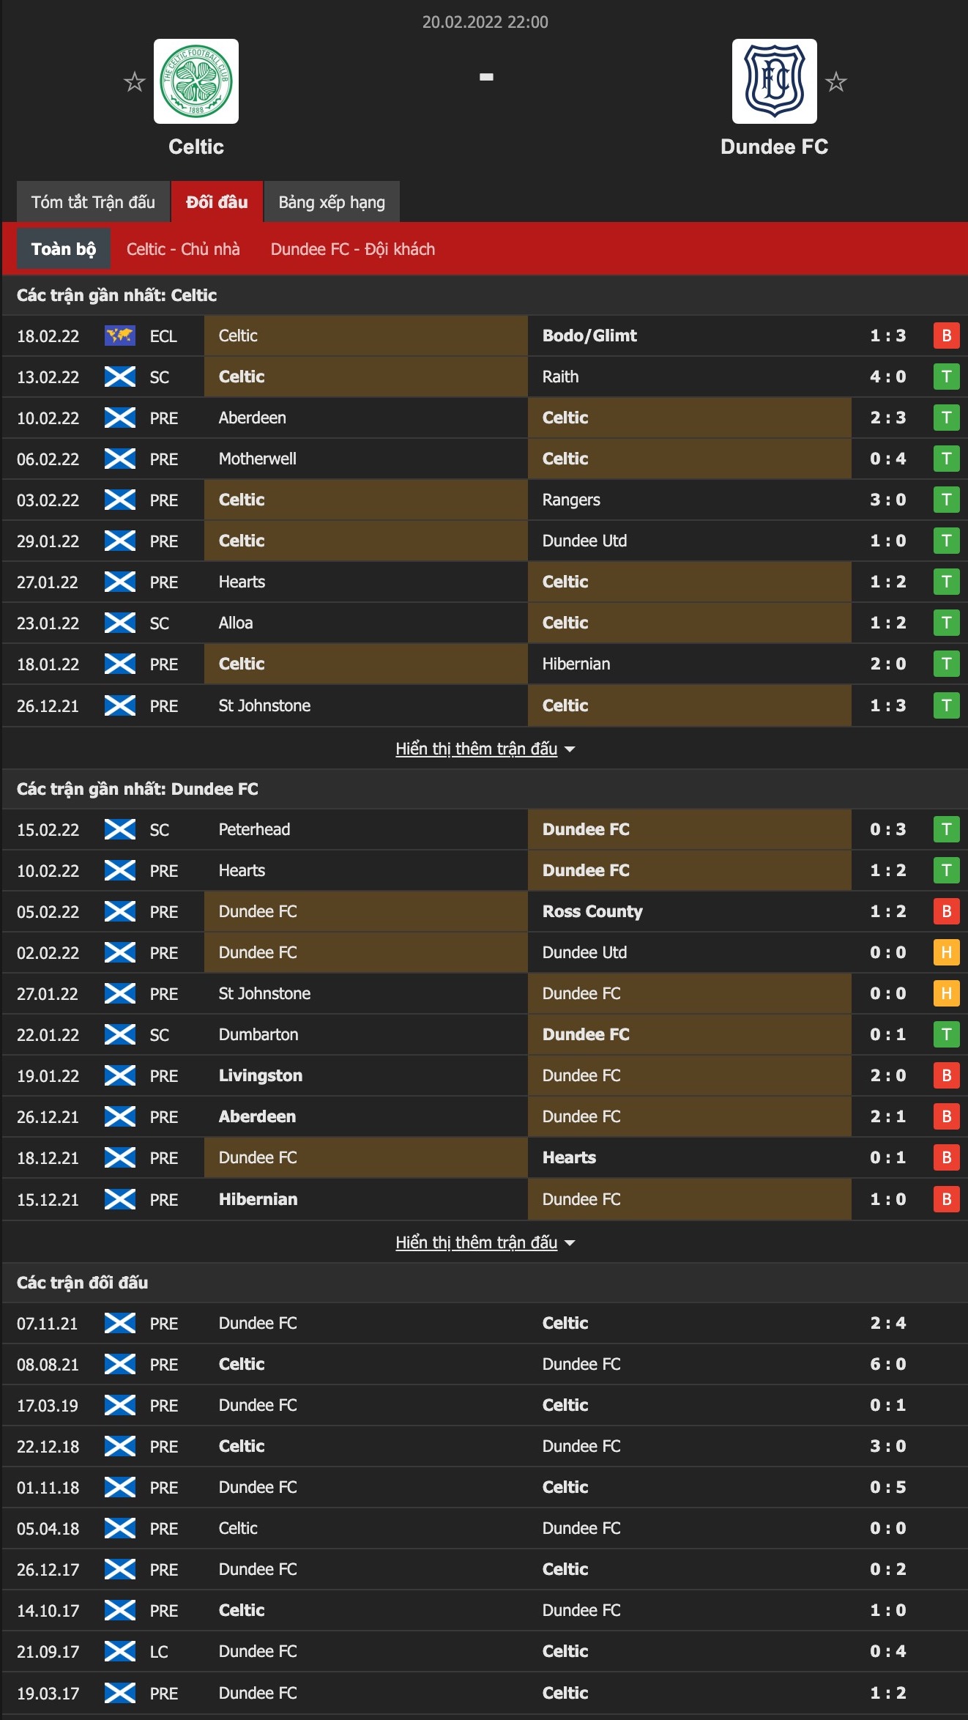Click the Scotland flag on 21.09.17 LC row
Viewport: 968px width, 1720px height.
pos(120,1651)
